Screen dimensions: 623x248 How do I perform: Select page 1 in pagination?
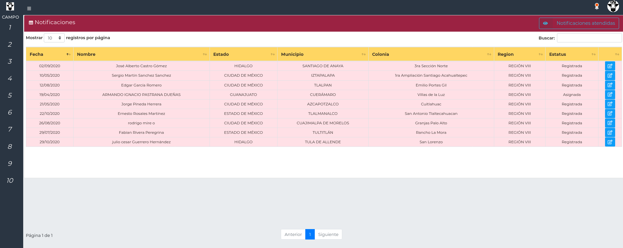coord(310,234)
